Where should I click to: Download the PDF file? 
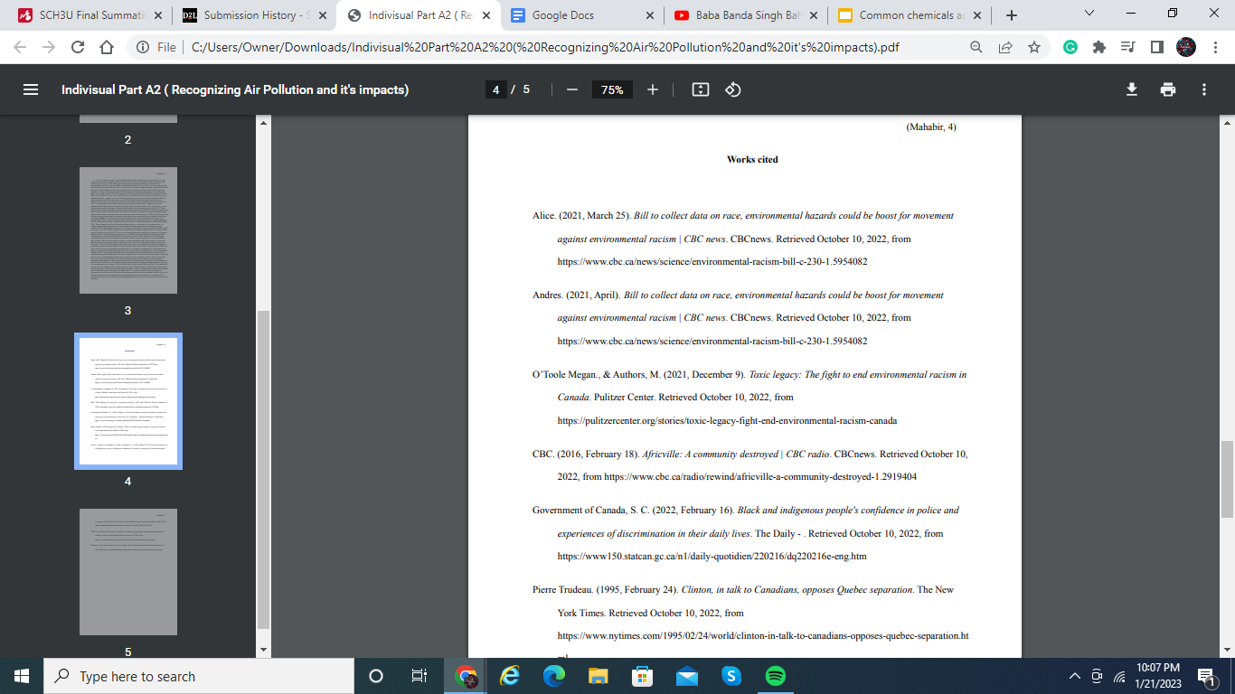(1131, 89)
